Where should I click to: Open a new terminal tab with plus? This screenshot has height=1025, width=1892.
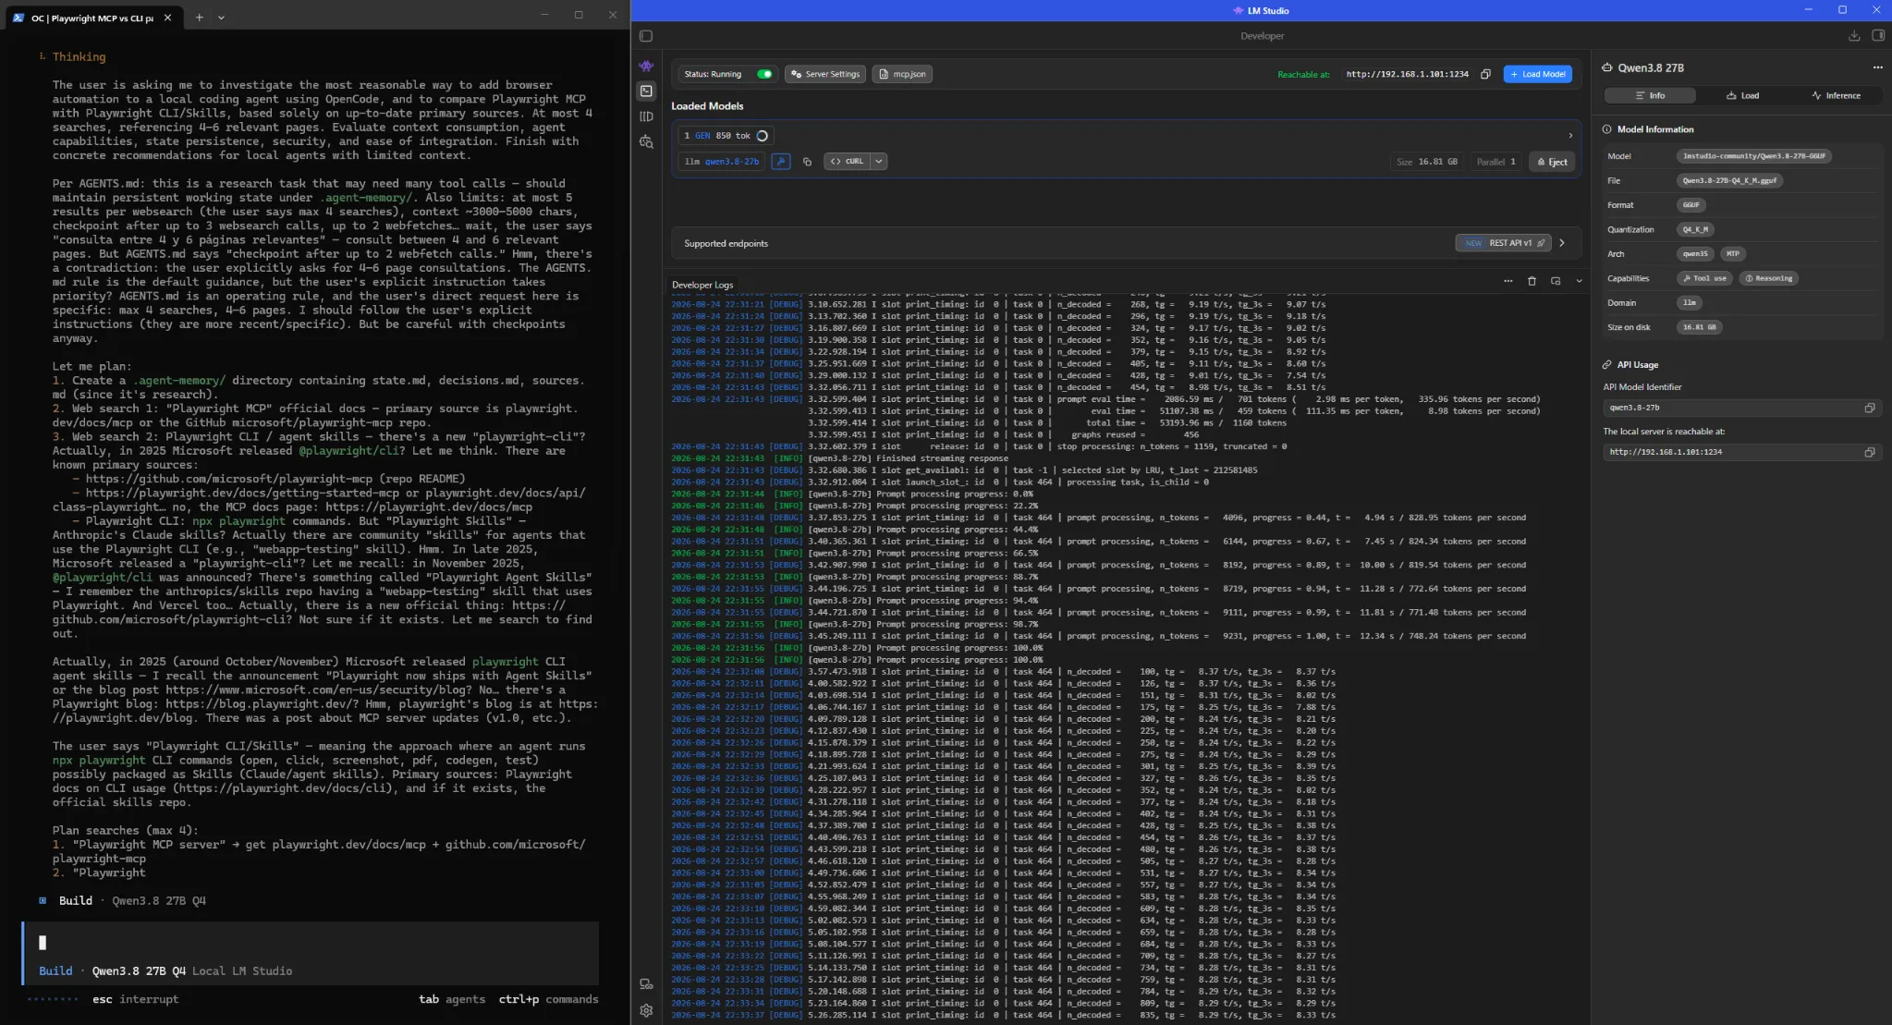(x=199, y=17)
